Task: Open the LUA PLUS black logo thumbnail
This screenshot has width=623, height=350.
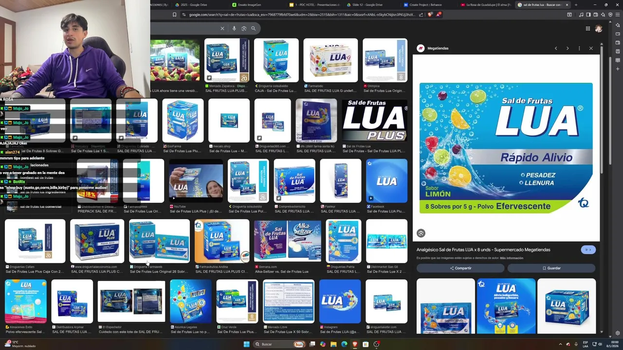Action: tap(374, 121)
